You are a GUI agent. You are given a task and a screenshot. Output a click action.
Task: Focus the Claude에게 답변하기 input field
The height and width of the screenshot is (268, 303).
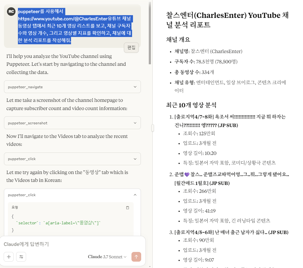click(73, 244)
